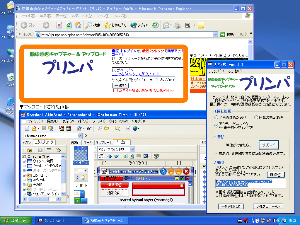Click the system tray clock showing 15:02
Screen dimensions: 300x225
pos(292,221)
